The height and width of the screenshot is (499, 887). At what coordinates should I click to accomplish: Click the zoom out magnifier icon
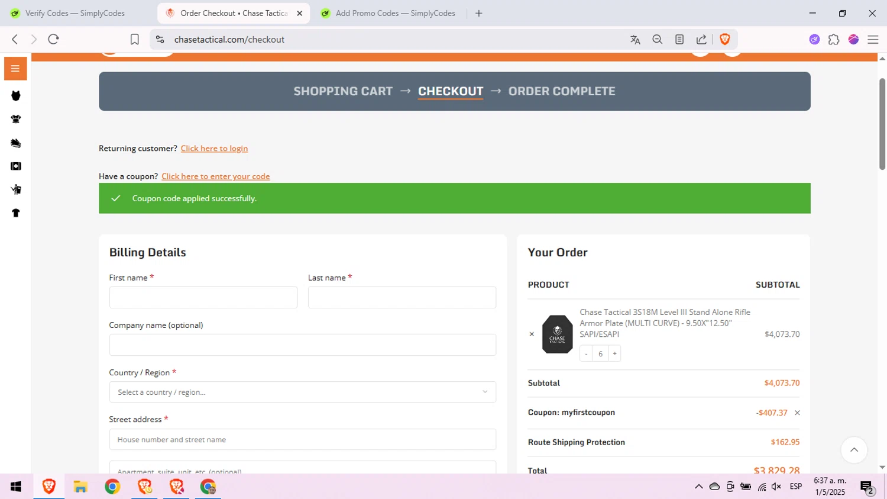[x=657, y=40]
